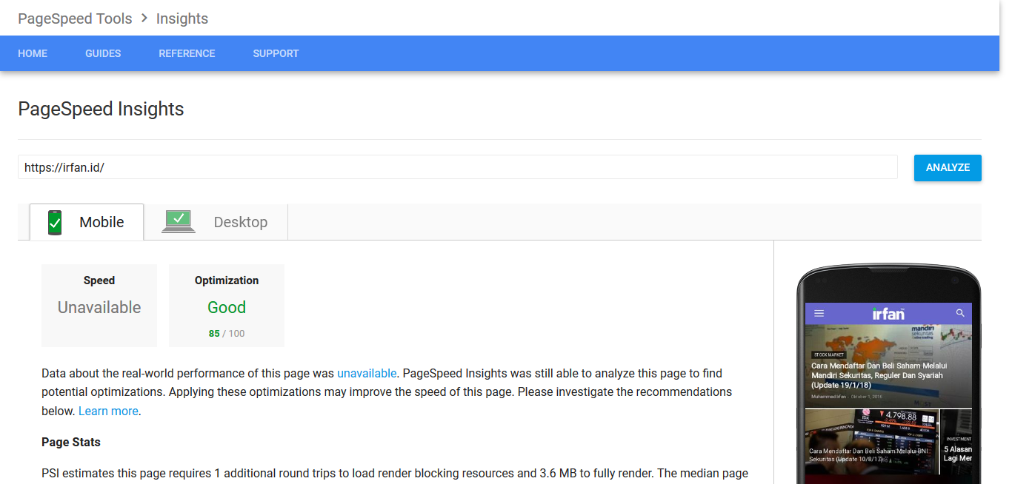Screen dimensions: 1012x484
Task: Open the GUIDES navigation item
Action: (x=103, y=53)
